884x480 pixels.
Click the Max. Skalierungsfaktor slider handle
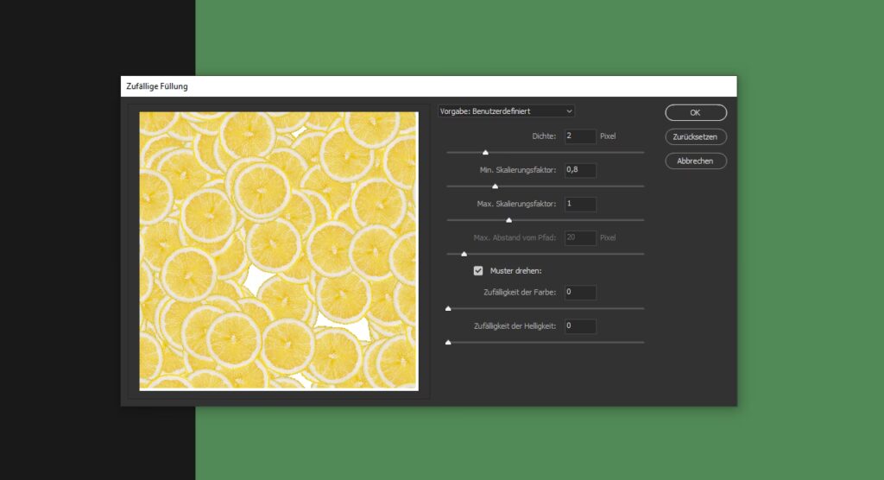tap(508, 220)
